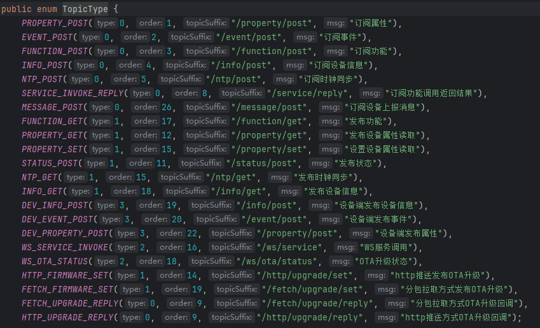Select the DEV_PROPERTY_POST enum constant
Image resolution: width=540 pixels, height=328 pixels.
(65, 234)
